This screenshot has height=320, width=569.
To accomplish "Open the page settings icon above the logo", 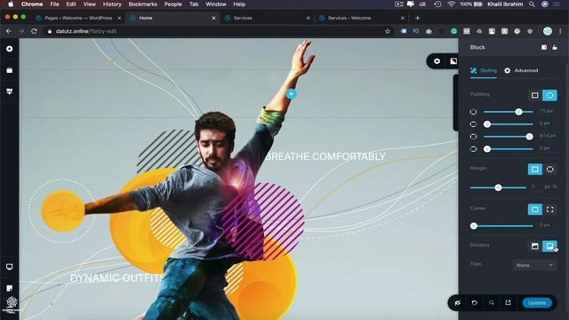I will coord(10,288).
